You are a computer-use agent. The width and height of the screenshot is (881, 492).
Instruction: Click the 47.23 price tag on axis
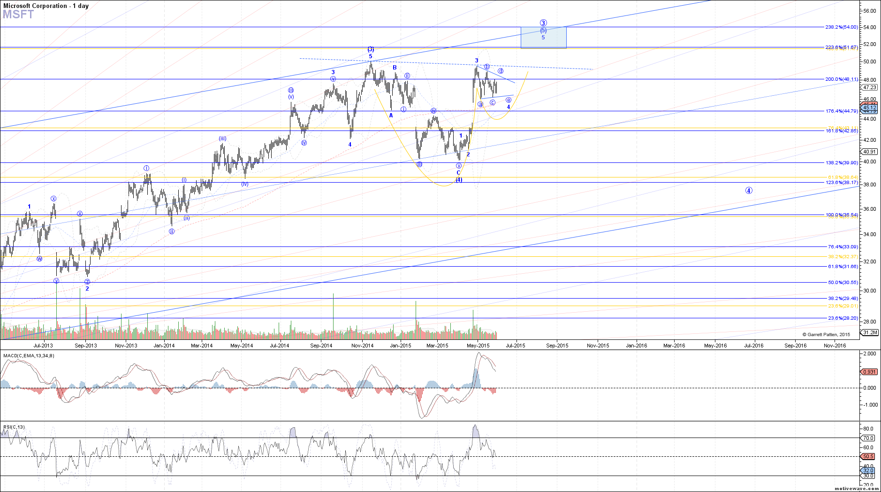pos(869,87)
